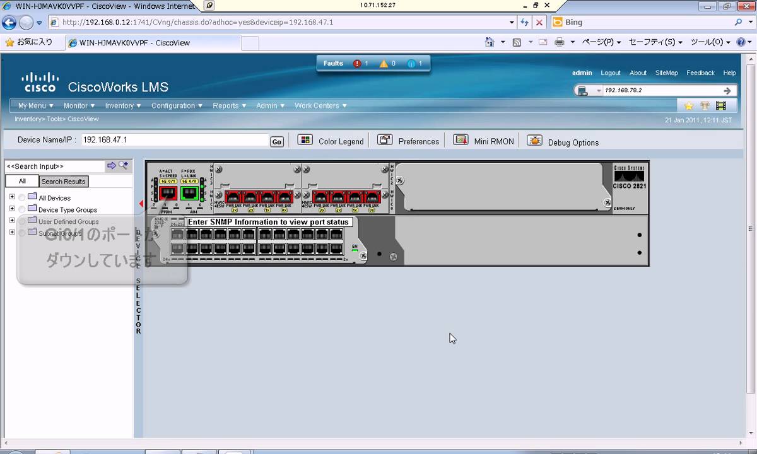Click the RSS feeds icon
Image resolution: width=757 pixels, height=454 pixels.
pyautogui.click(x=517, y=42)
